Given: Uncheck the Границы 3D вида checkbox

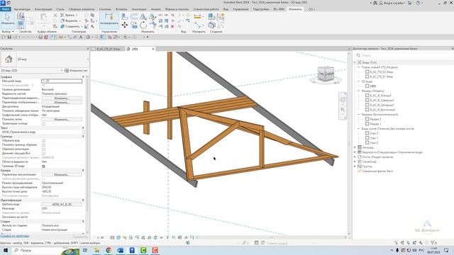Looking at the screenshot, I should tap(44, 166).
